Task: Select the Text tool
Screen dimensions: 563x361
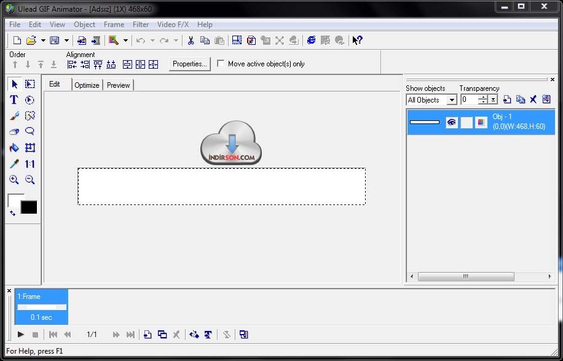Action: point(14,99)
